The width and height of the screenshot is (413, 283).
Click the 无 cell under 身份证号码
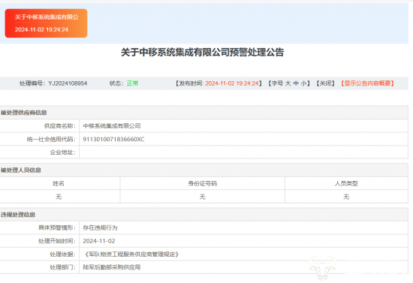click(x=202, y=197)
